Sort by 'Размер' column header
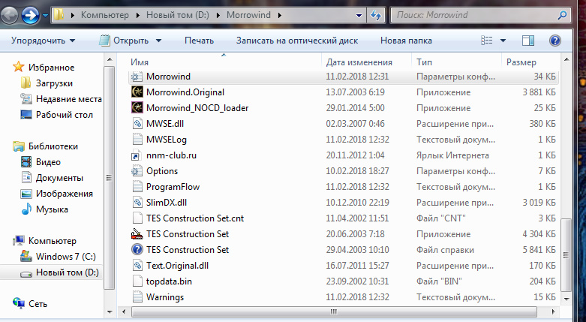The height and width of the screenshot is (322, 586). point(521,62)
